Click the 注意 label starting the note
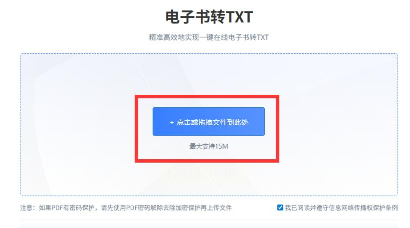The width and height of the screenshot is (410, 228). (x=26, y=208)
